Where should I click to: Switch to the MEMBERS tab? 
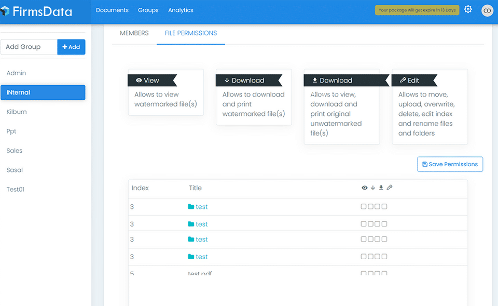(134, 33)
